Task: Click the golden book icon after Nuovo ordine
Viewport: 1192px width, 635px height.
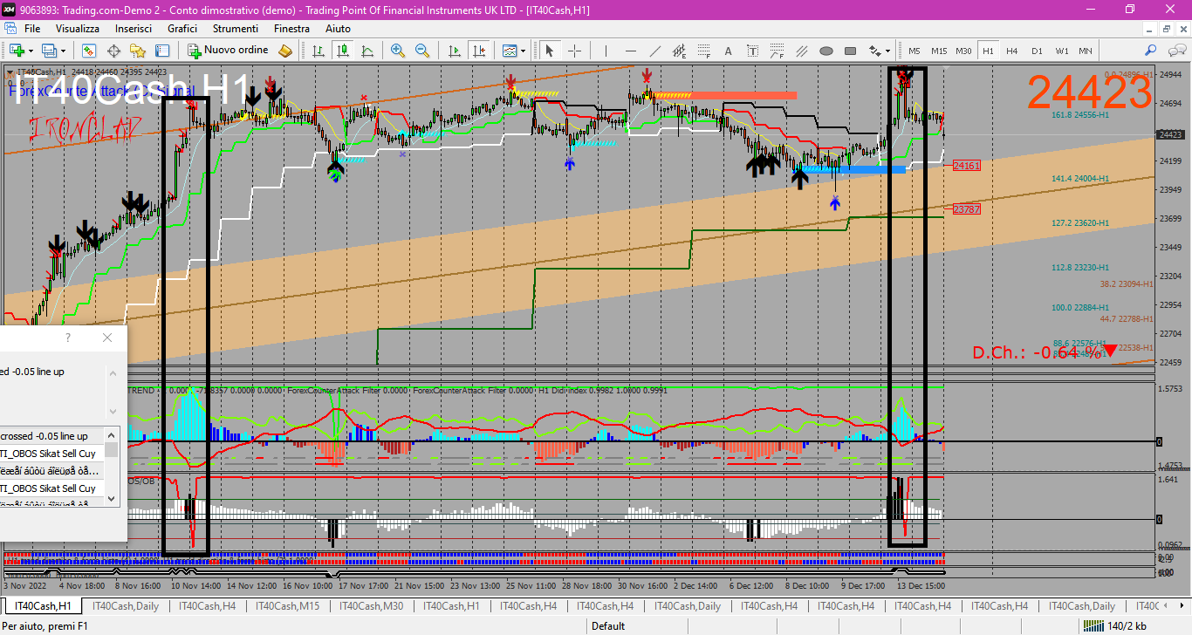Action: [284, 51]
